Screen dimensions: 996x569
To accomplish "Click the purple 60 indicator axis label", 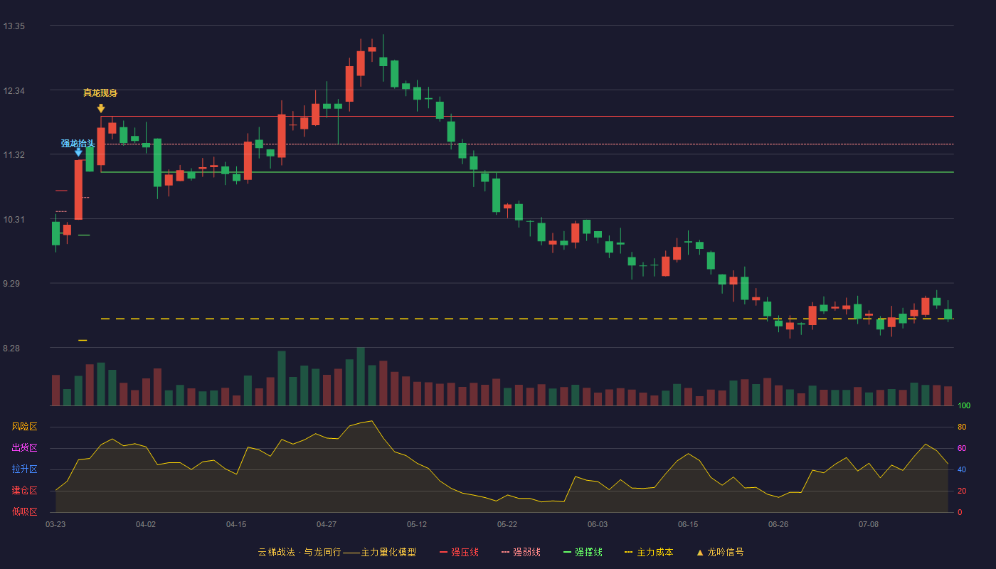I will (x=962, y=449).
